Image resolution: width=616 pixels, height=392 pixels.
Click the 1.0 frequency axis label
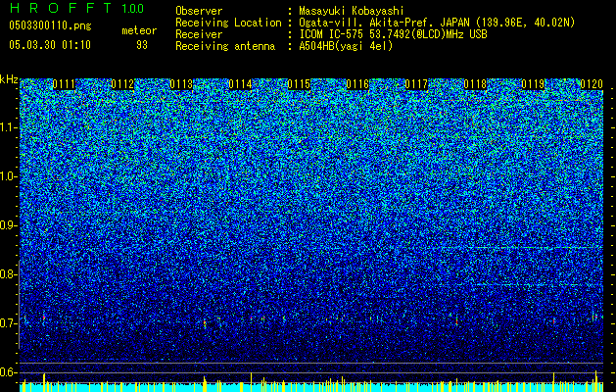coord(9,176)
